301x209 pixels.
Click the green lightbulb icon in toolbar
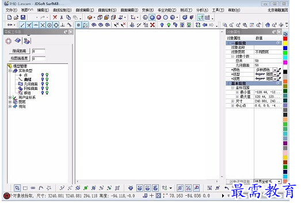(x=169, y=25)
